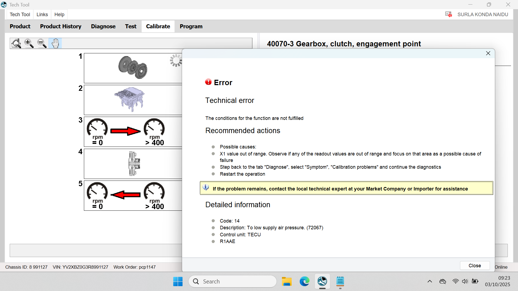The image size is (518, 291).
Task: Open the Tech Tool menu
Action: pos(20,15)
